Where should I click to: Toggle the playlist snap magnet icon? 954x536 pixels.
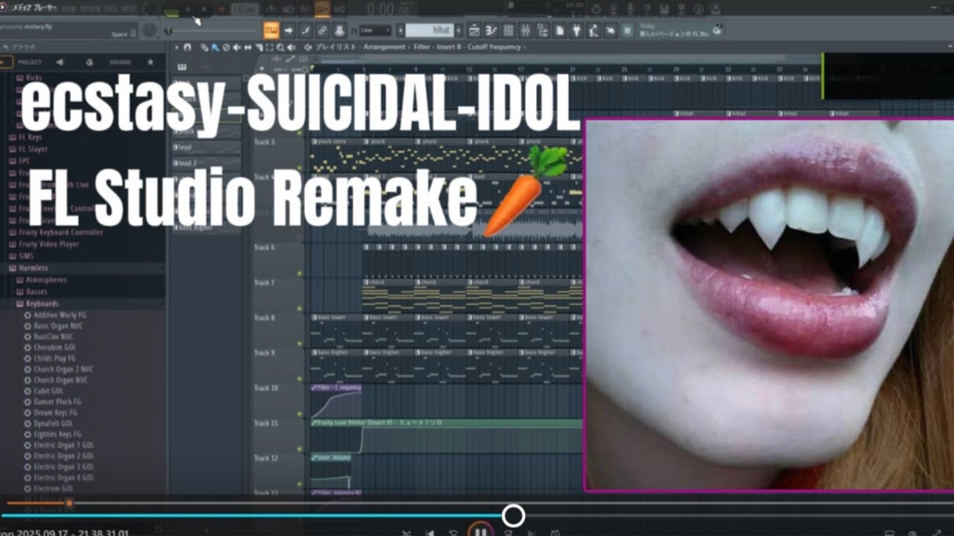click(187, 47)
